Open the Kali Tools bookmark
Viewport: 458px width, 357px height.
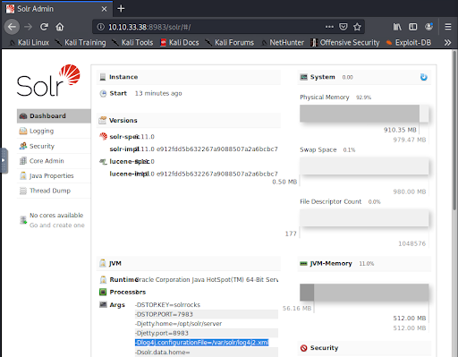click(x=132, y=43)
